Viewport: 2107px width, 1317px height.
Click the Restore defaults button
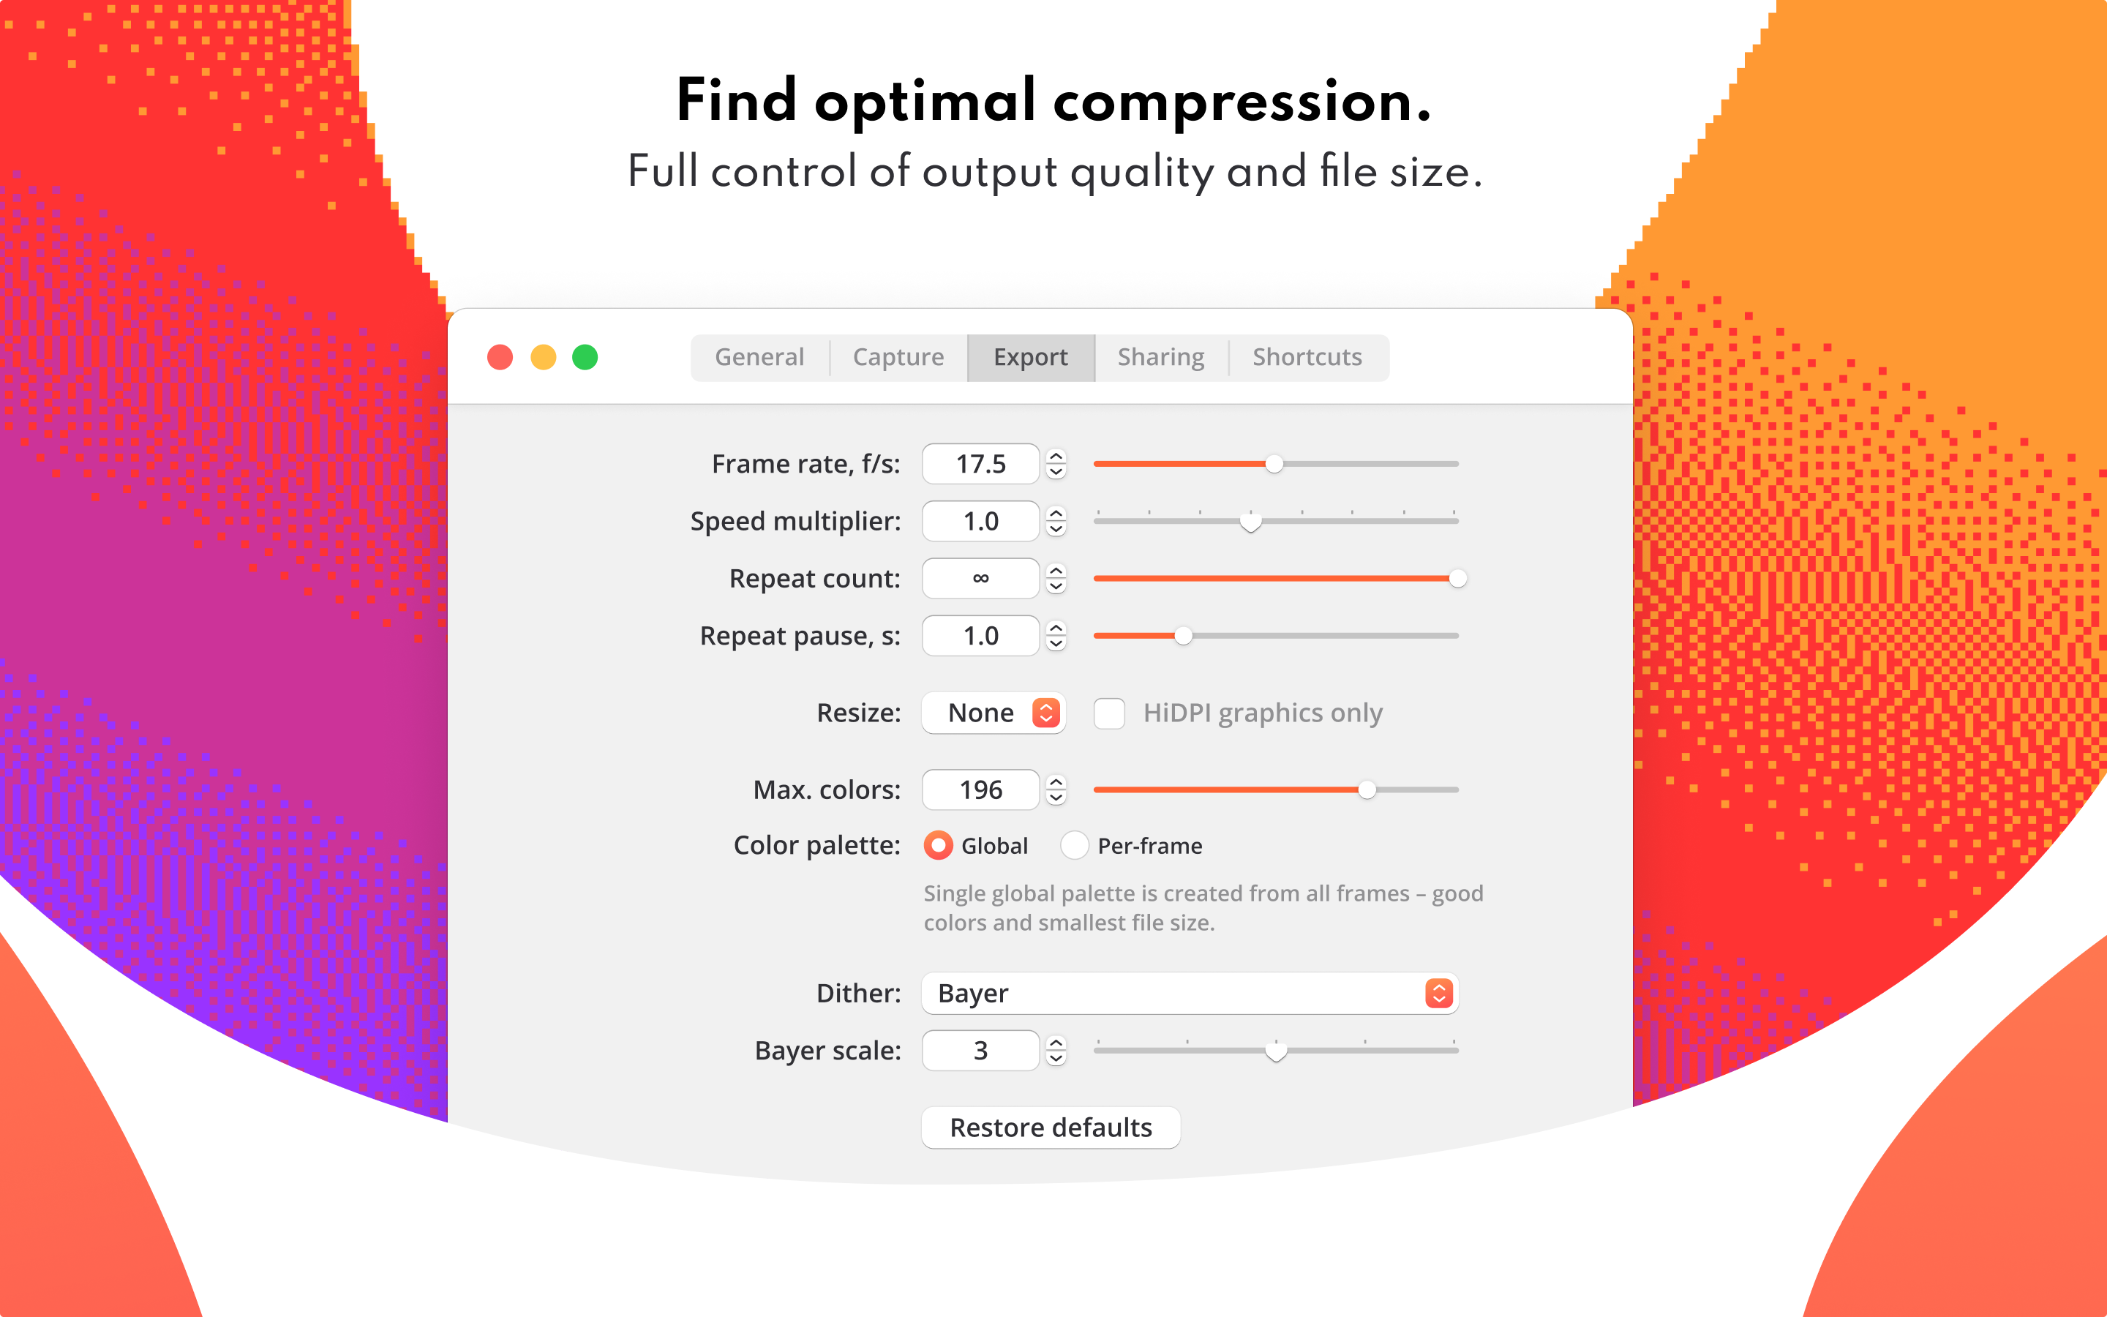pos(1051,1128)
